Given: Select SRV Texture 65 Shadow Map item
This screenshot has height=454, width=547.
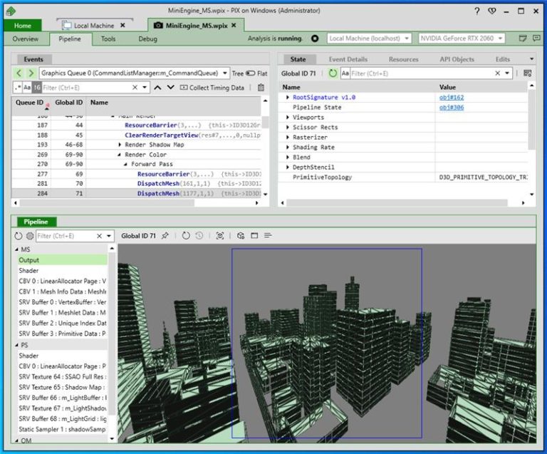Looking at the screenshot, I should 63,387.
